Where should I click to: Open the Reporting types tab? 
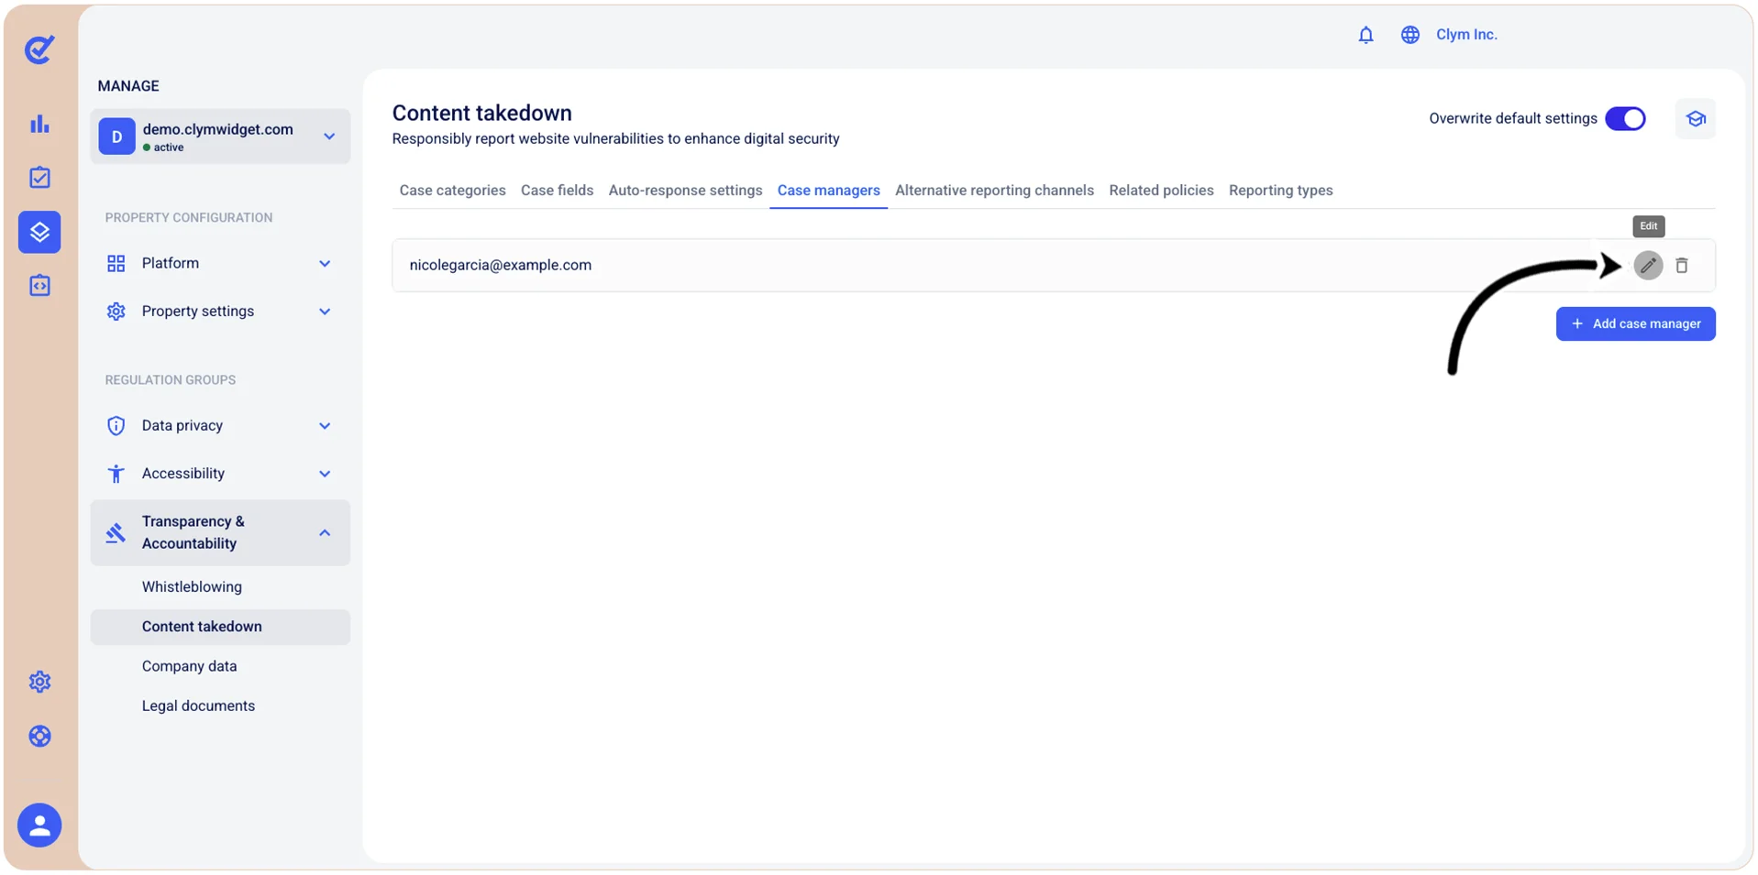pos(1280,191)
